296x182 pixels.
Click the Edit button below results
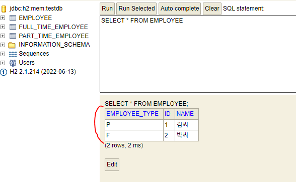[112, 164]
